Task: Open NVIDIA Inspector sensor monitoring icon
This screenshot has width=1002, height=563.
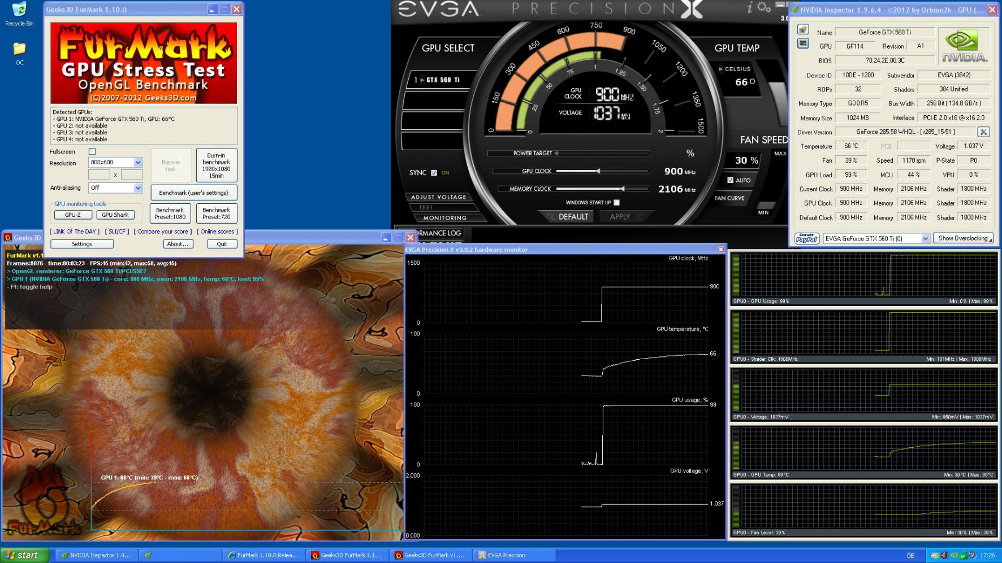Action: point(803,43)
